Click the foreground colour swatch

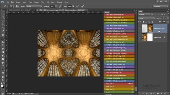point(2,85)
